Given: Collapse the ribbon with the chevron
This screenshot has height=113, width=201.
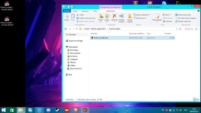Looking at the screenshot, I should click(x=195, y=11).
